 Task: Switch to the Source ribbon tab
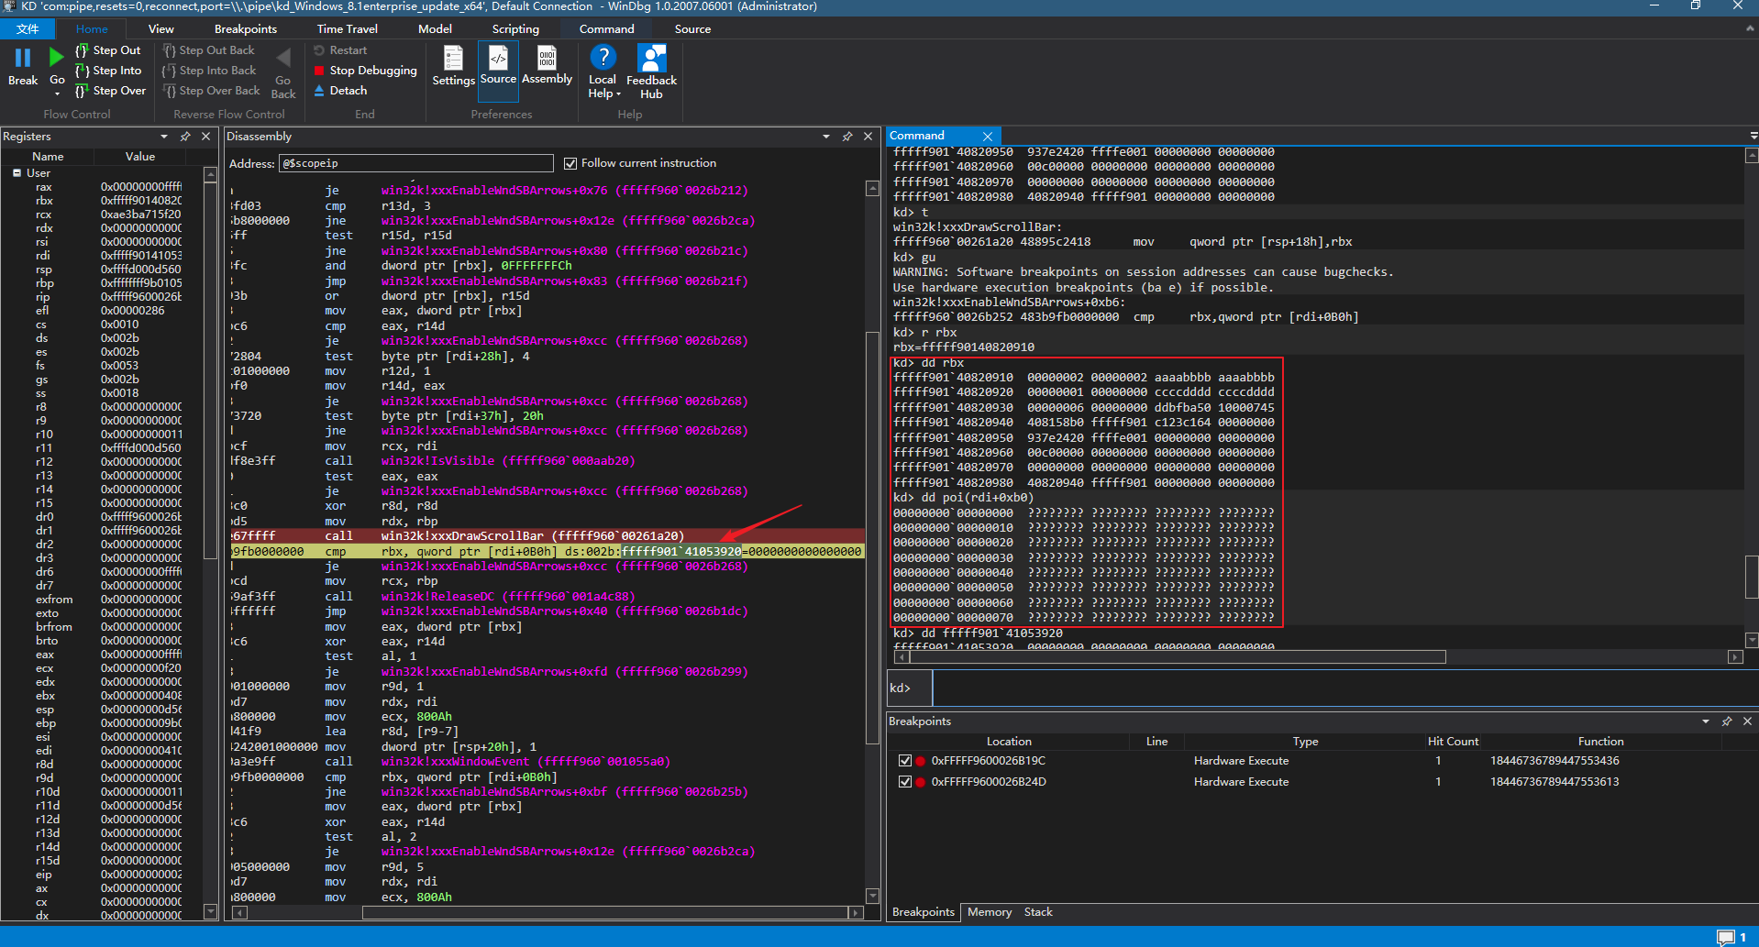pos(692,29)
